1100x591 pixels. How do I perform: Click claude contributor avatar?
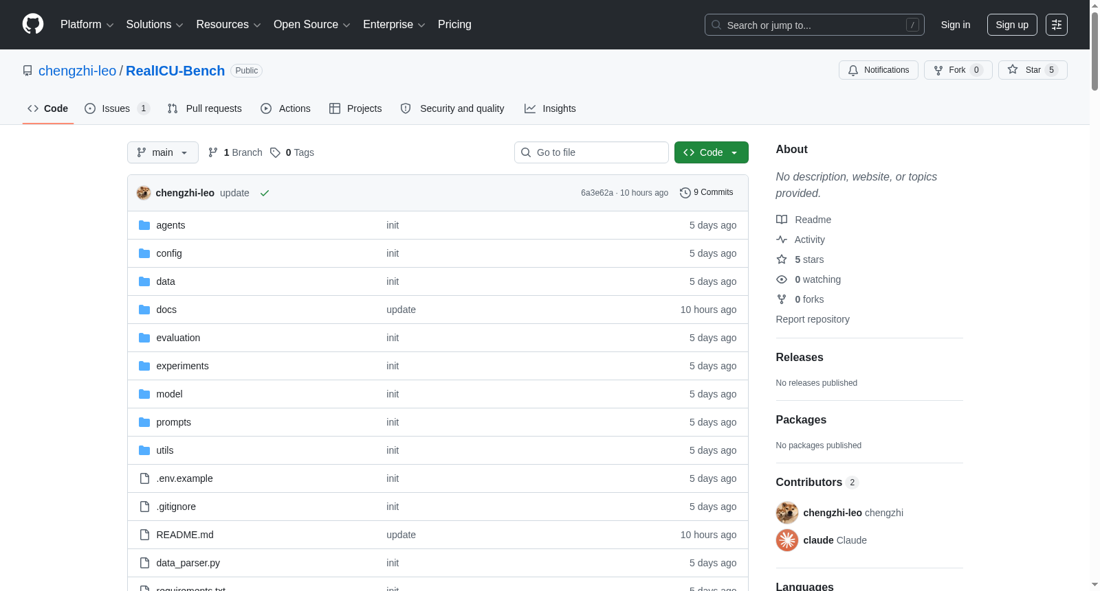coord(787,540)
